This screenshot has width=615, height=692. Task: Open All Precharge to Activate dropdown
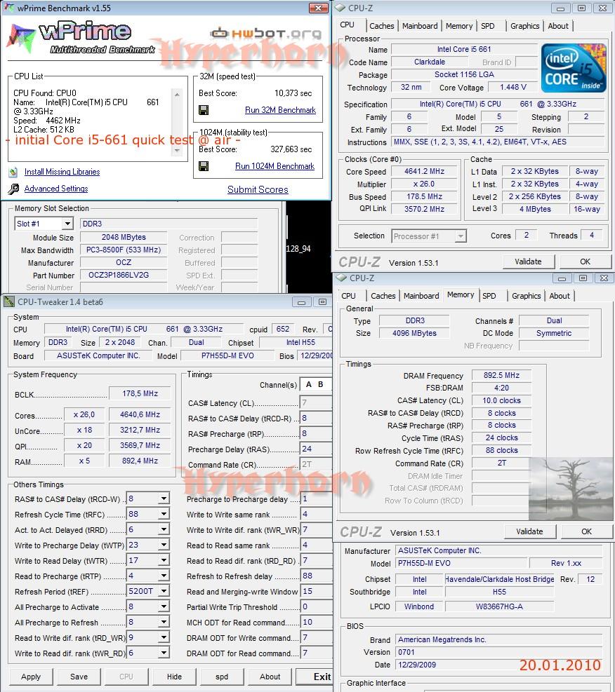(x=164, y=607)
